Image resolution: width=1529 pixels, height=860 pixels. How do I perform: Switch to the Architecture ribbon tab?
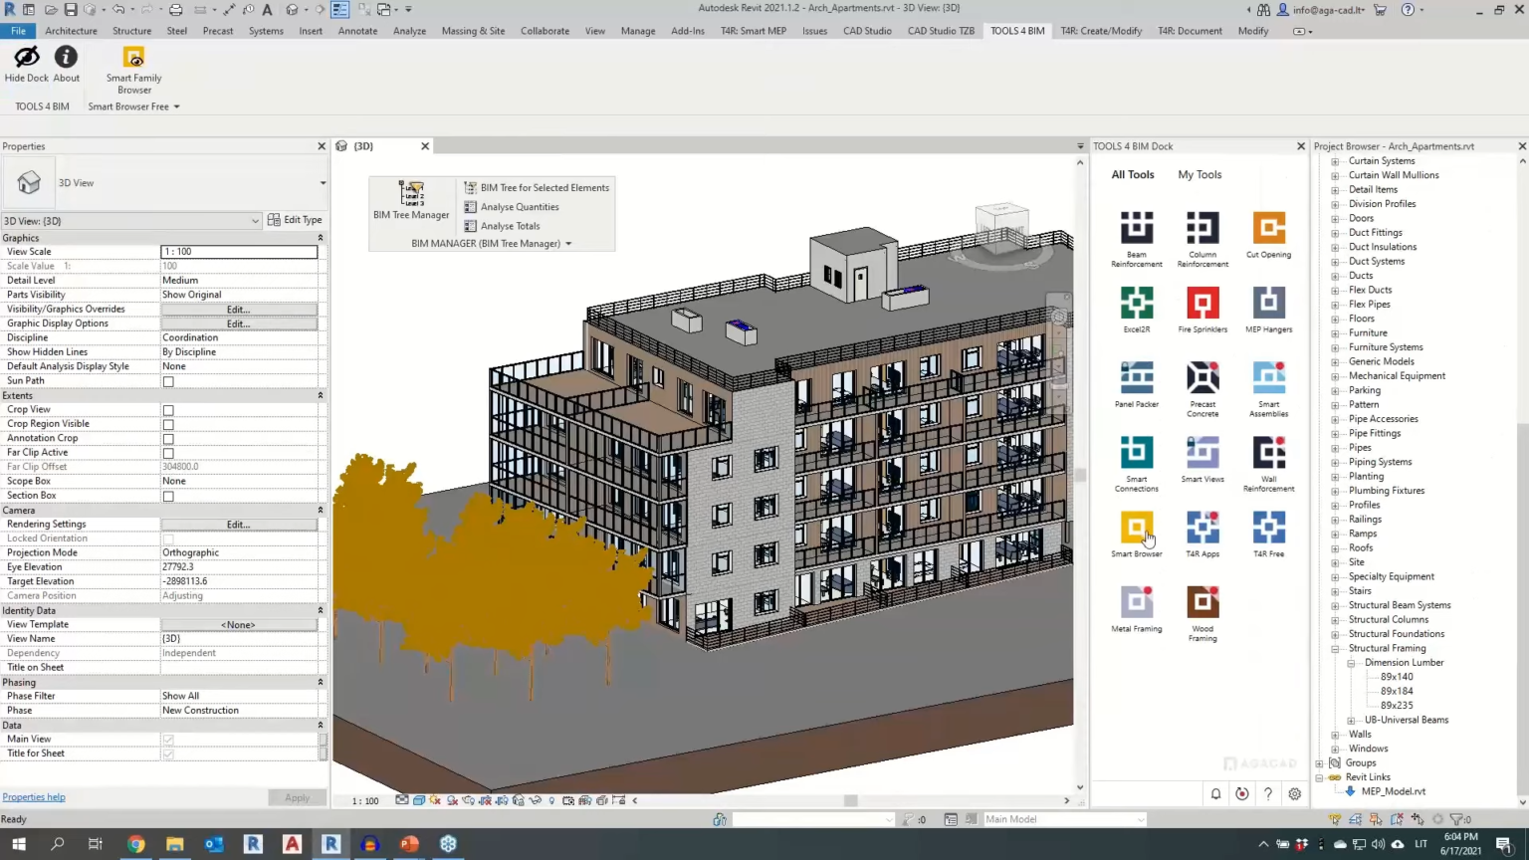tap(71, 31)
